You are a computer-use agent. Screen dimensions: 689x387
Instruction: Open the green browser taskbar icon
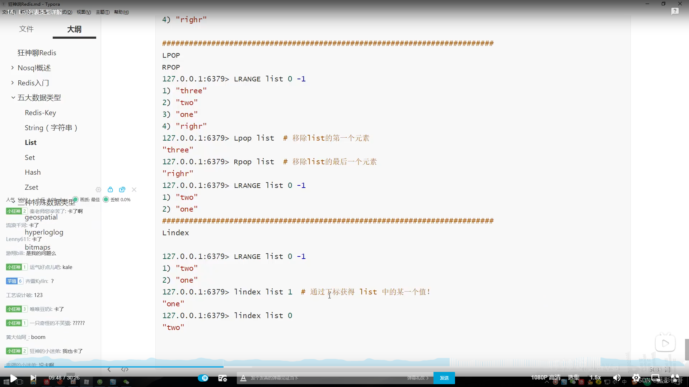[x=100, y=382]
